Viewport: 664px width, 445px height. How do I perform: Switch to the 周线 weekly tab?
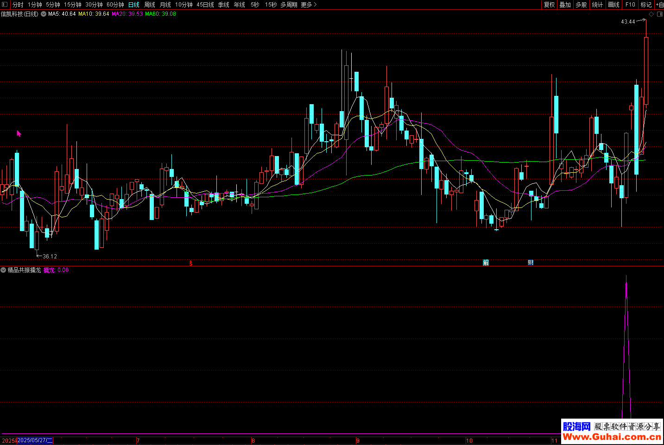[150, 5]
